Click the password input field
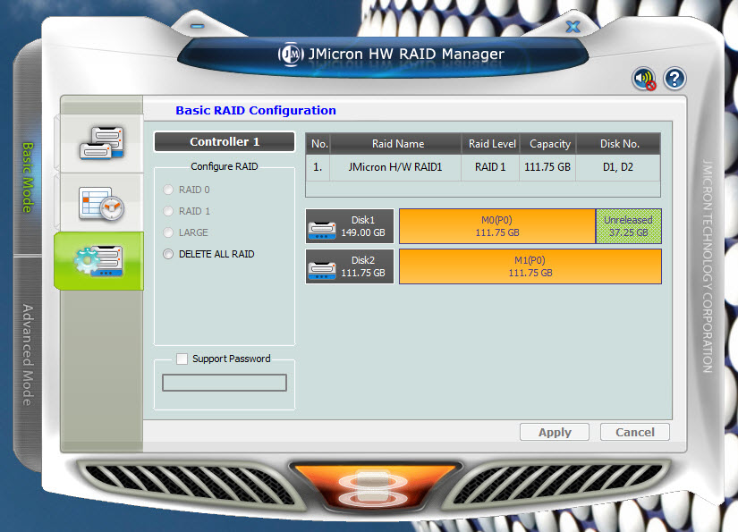 (x=225, y=383)
